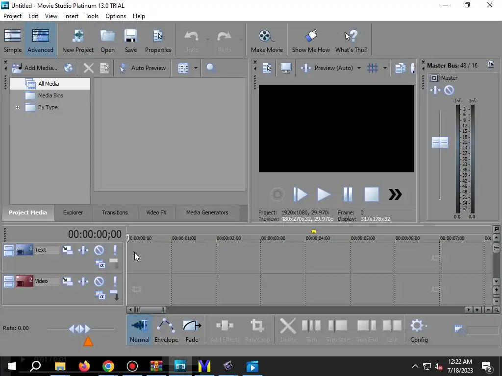This screenshot has height=376, width=502.
Task: Switch to Simple mode layout
Action: click(13, 40)
